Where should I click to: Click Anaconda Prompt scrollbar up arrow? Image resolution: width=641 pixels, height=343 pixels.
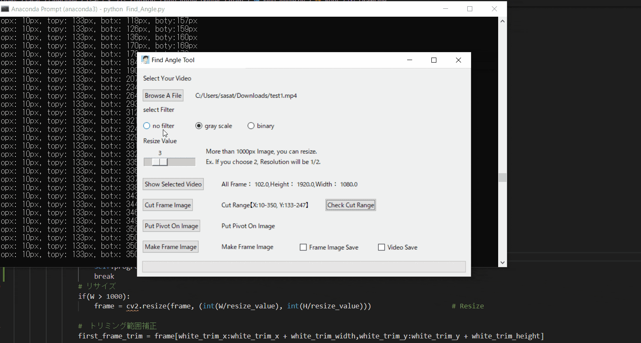(503, 21)
